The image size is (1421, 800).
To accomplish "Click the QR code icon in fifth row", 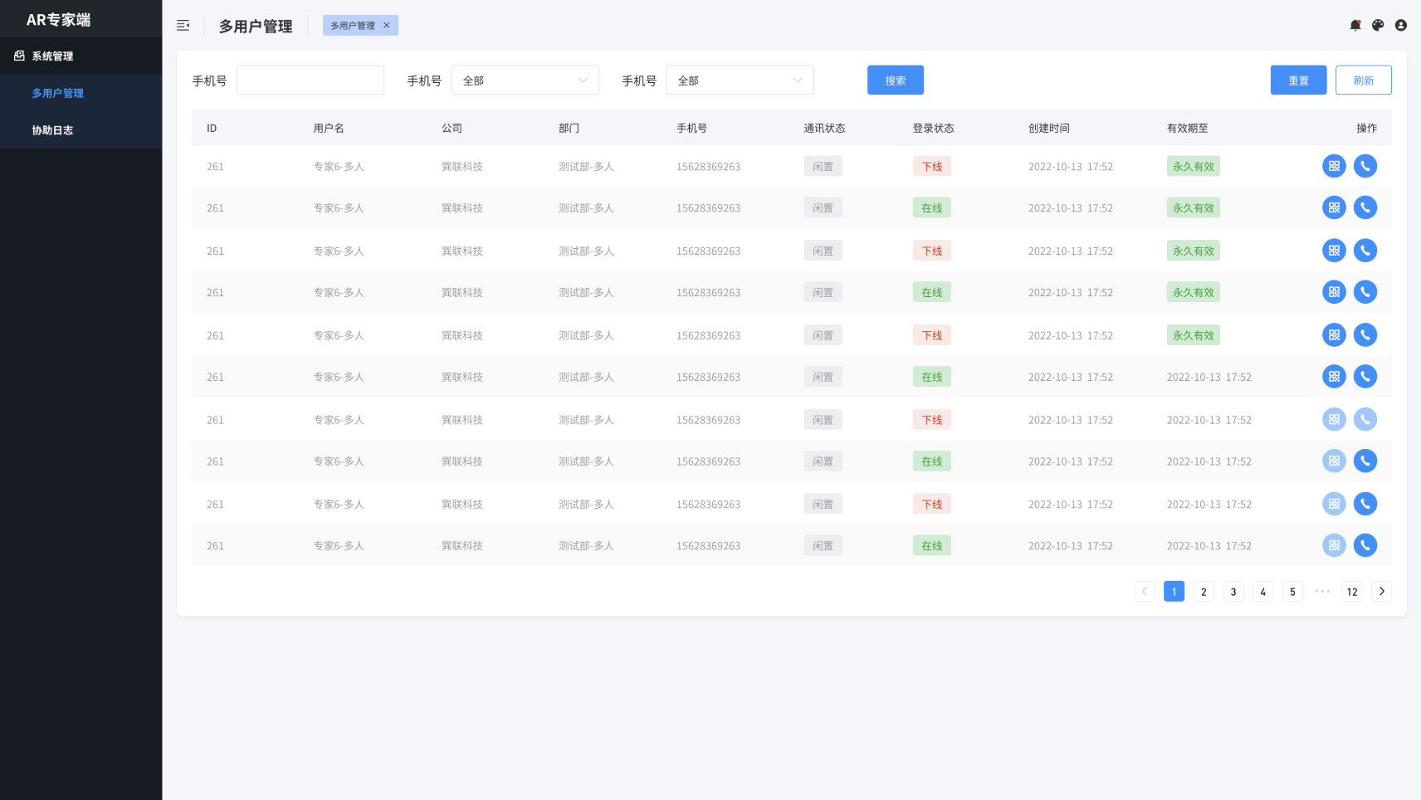I will 1334,335.
